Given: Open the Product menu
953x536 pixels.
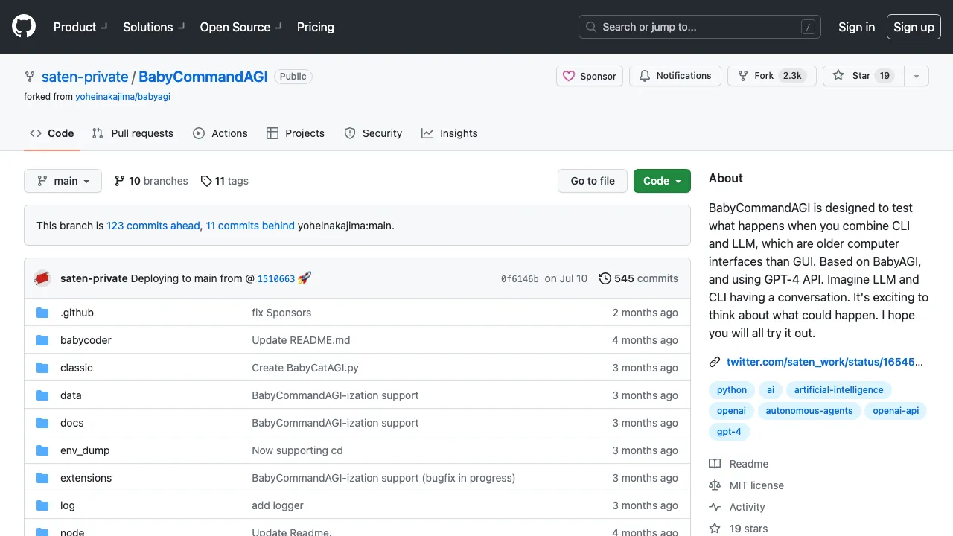Looking at the screenshot, I should [80, 27].
